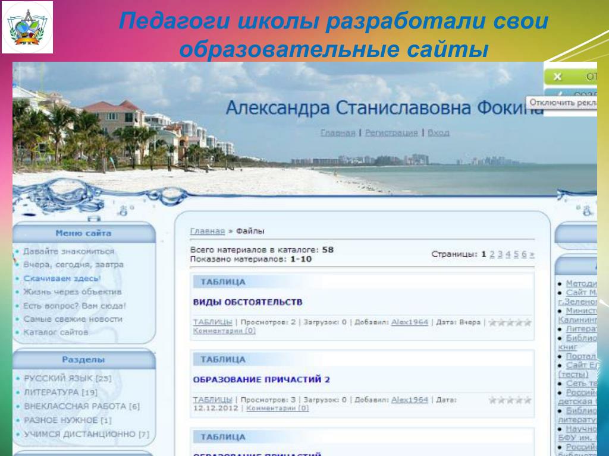The image size is (609, 456).
Task: Open section ВНЕКЛАССНАЯ РАБОТА [6]
Action: pyautogui.click(x=82, y=406)
